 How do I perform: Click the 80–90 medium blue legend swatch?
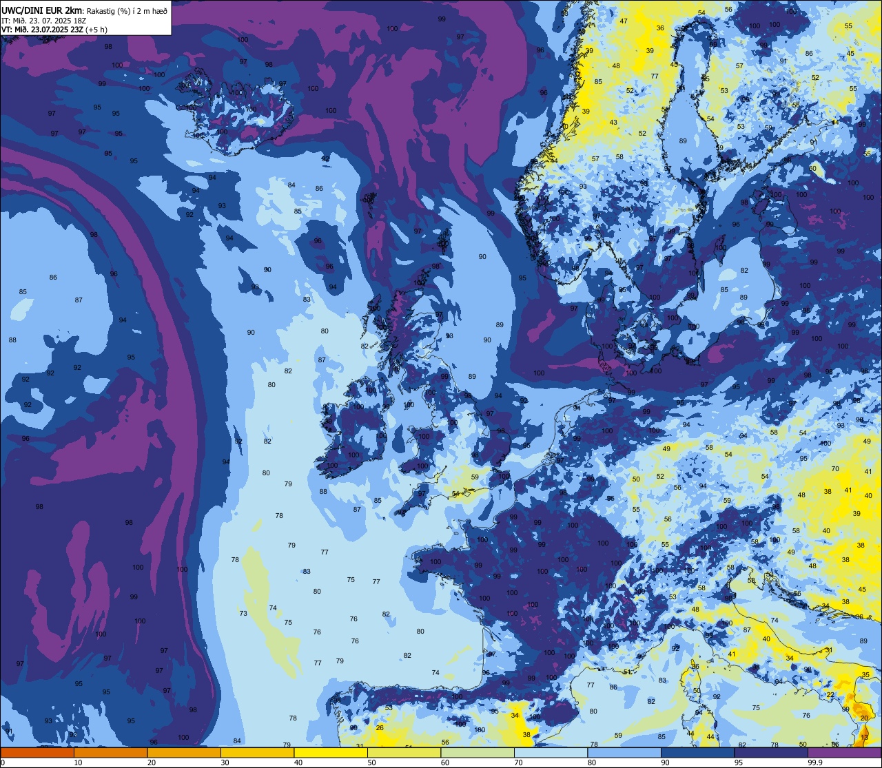point(624,752)
